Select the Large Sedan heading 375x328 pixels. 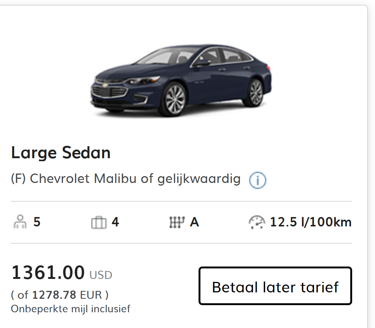61,153
